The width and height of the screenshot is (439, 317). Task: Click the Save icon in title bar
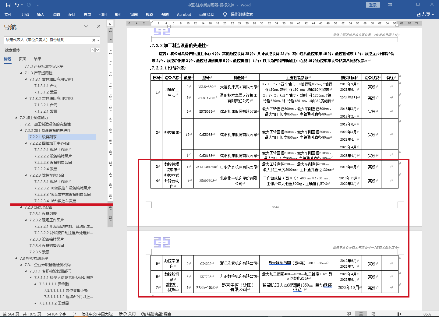coord(8,5)
